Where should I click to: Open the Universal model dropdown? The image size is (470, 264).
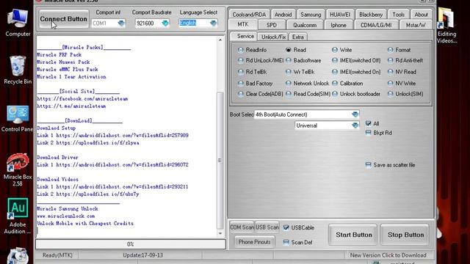[x=355, y=125]
